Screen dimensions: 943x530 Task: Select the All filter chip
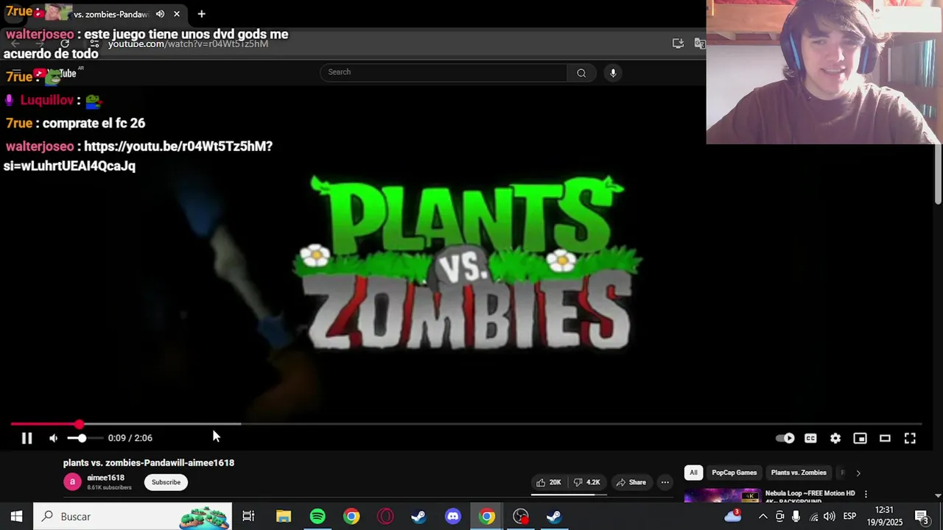(693, 473)
